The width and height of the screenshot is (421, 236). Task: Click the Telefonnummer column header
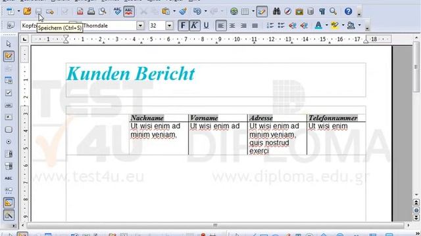333,118
